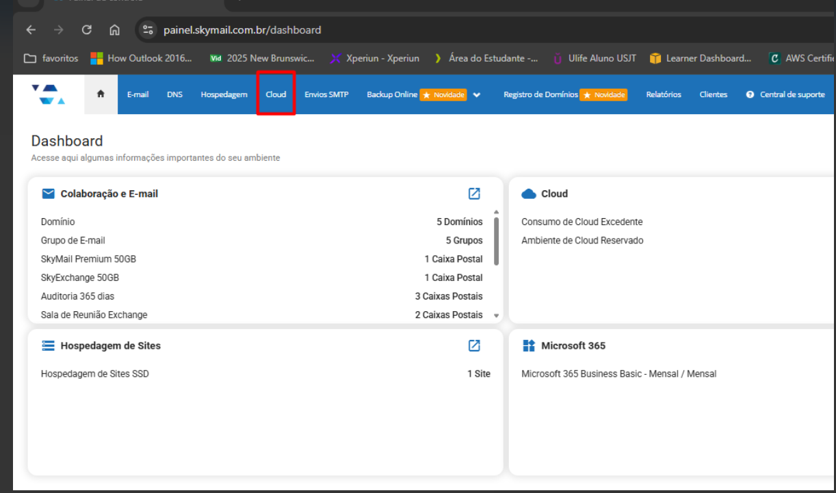Open the Clientes menu
836x493 pixels.
click(714, 94)
